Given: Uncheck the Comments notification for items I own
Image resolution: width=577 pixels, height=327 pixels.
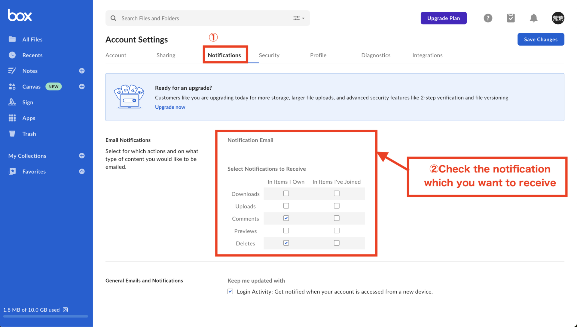Looking at the screenshot, I should [x=286, y=218].
